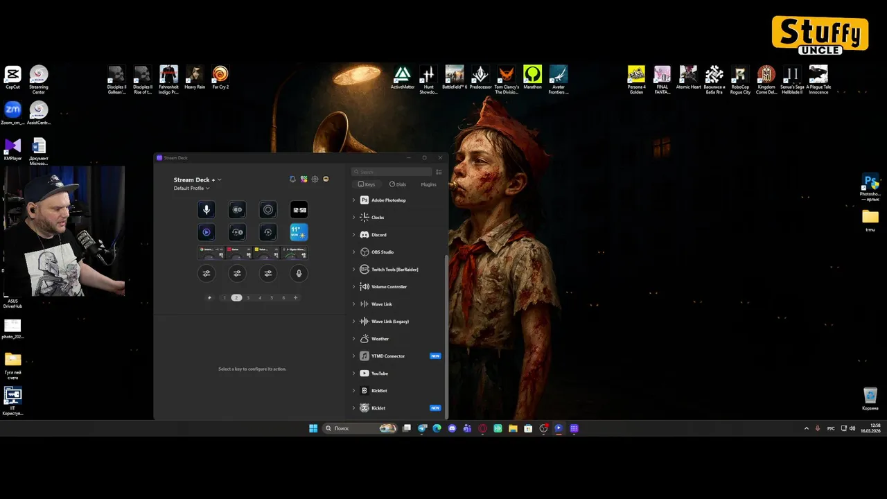Pin the current page with pin icon
887x499 pixels.
tap(210, 298)
